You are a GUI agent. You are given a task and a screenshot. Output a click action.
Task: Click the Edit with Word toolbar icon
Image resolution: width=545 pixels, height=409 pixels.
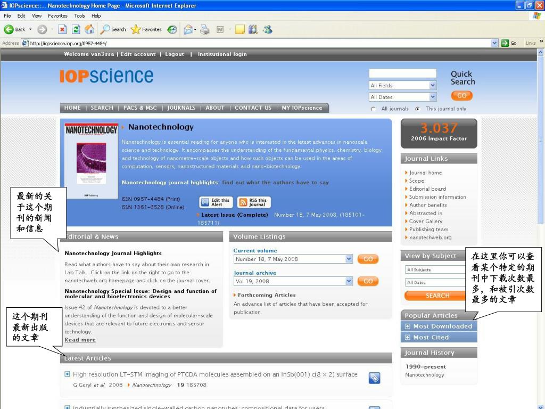220,30
